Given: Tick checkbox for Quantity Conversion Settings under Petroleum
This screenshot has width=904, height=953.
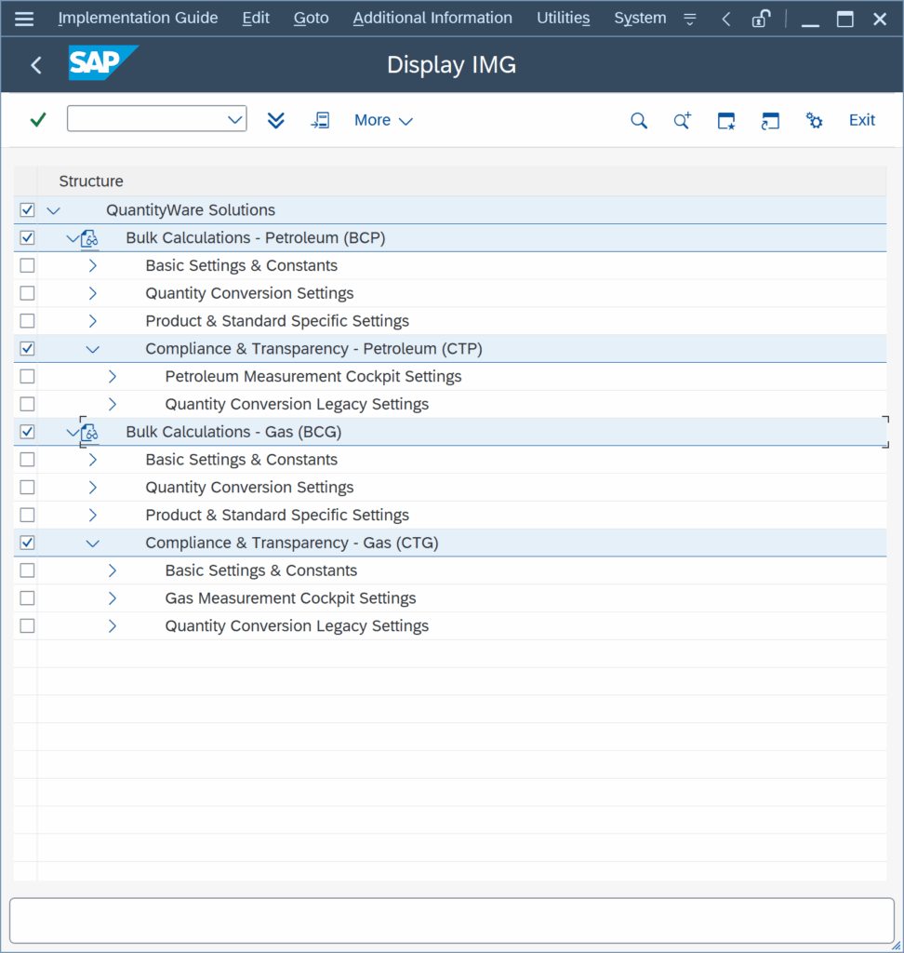Looking at the screenshot, I should (x=27, y=293).
